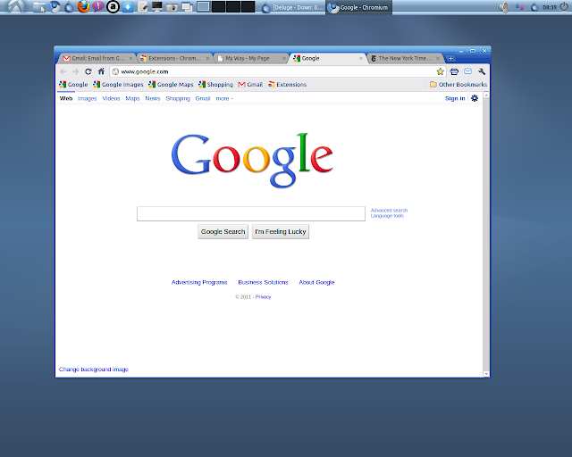Click into the Google search box

click(251, 213)
